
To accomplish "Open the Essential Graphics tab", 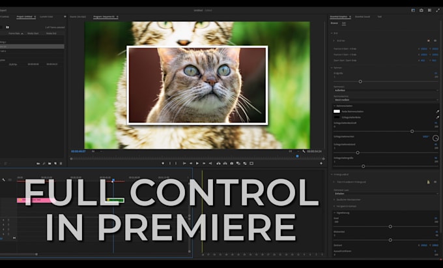I will pyautogui.click(x=339, y=17).
